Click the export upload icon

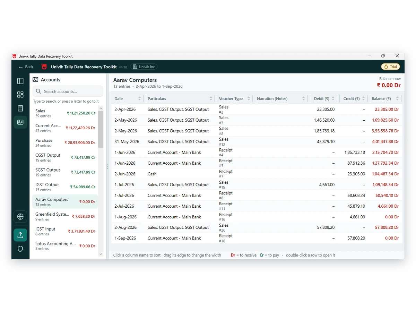click(20, 235)
